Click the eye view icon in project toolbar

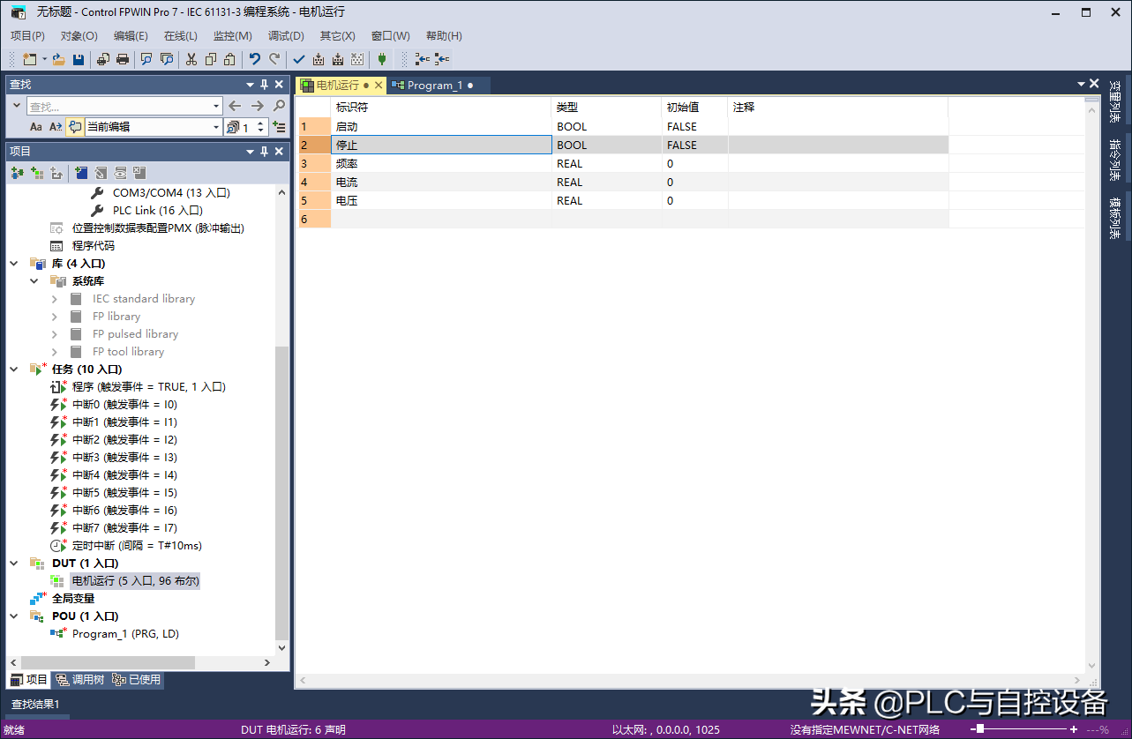pos(120,173)
